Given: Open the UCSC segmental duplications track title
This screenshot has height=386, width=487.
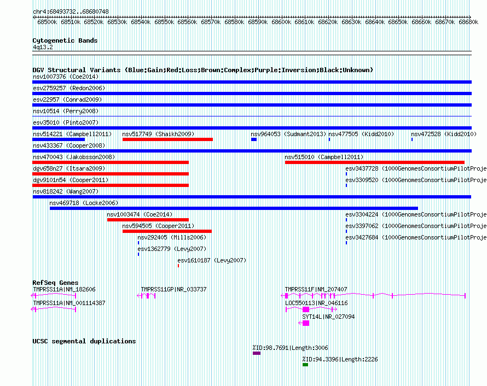Looking at the screenshot, I should point(84,341).
